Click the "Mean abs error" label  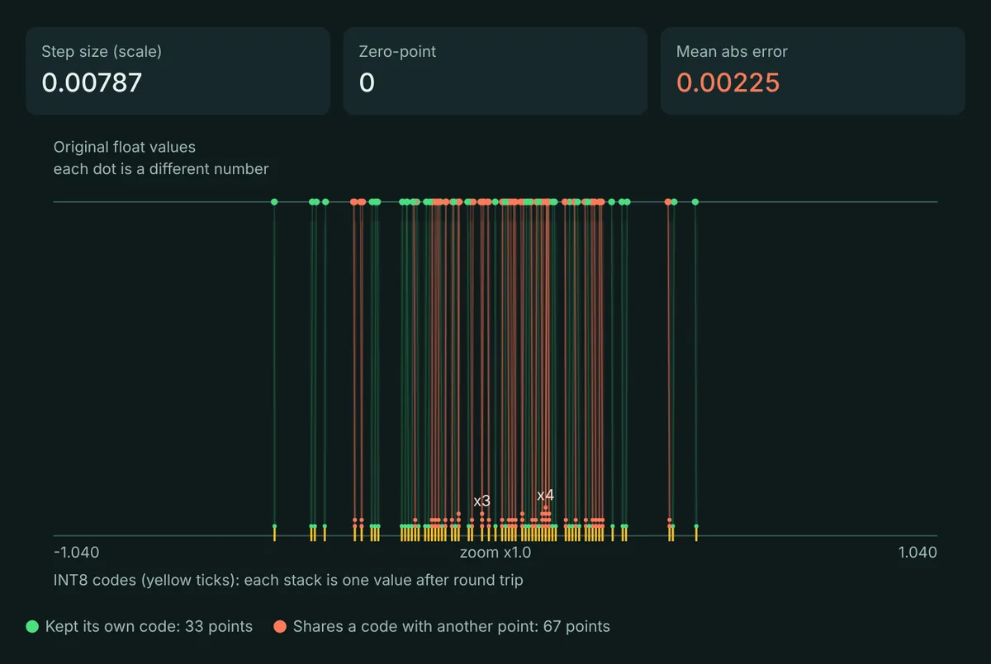[732, 51]
